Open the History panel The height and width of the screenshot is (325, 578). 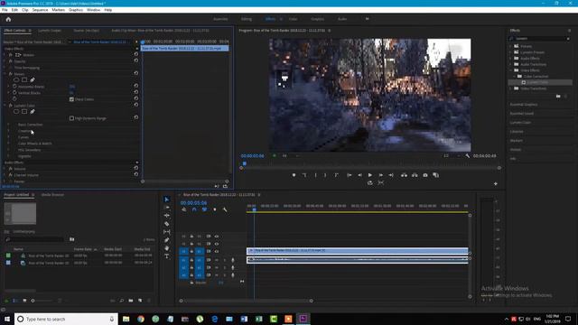click(516, 150)
